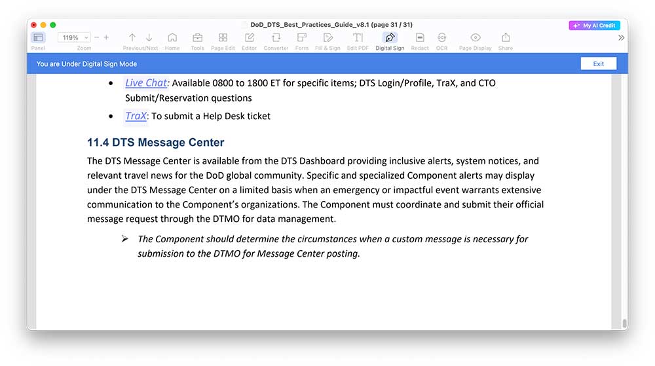Open the Tools briefcase icon
655x366 pixels.
(x=198, y=37)
